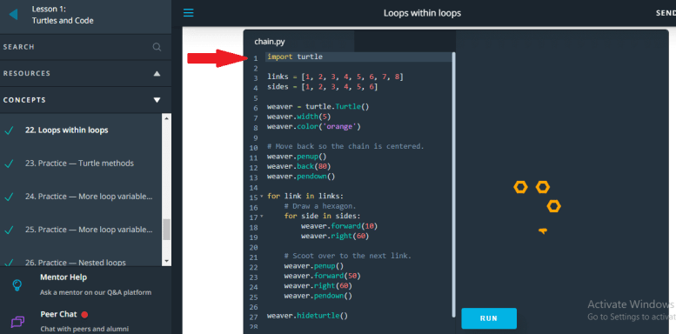Click checkmark beside 22. Loops within loops
The width and height of the screenshot is (676, 334).
tap(9, 130)
